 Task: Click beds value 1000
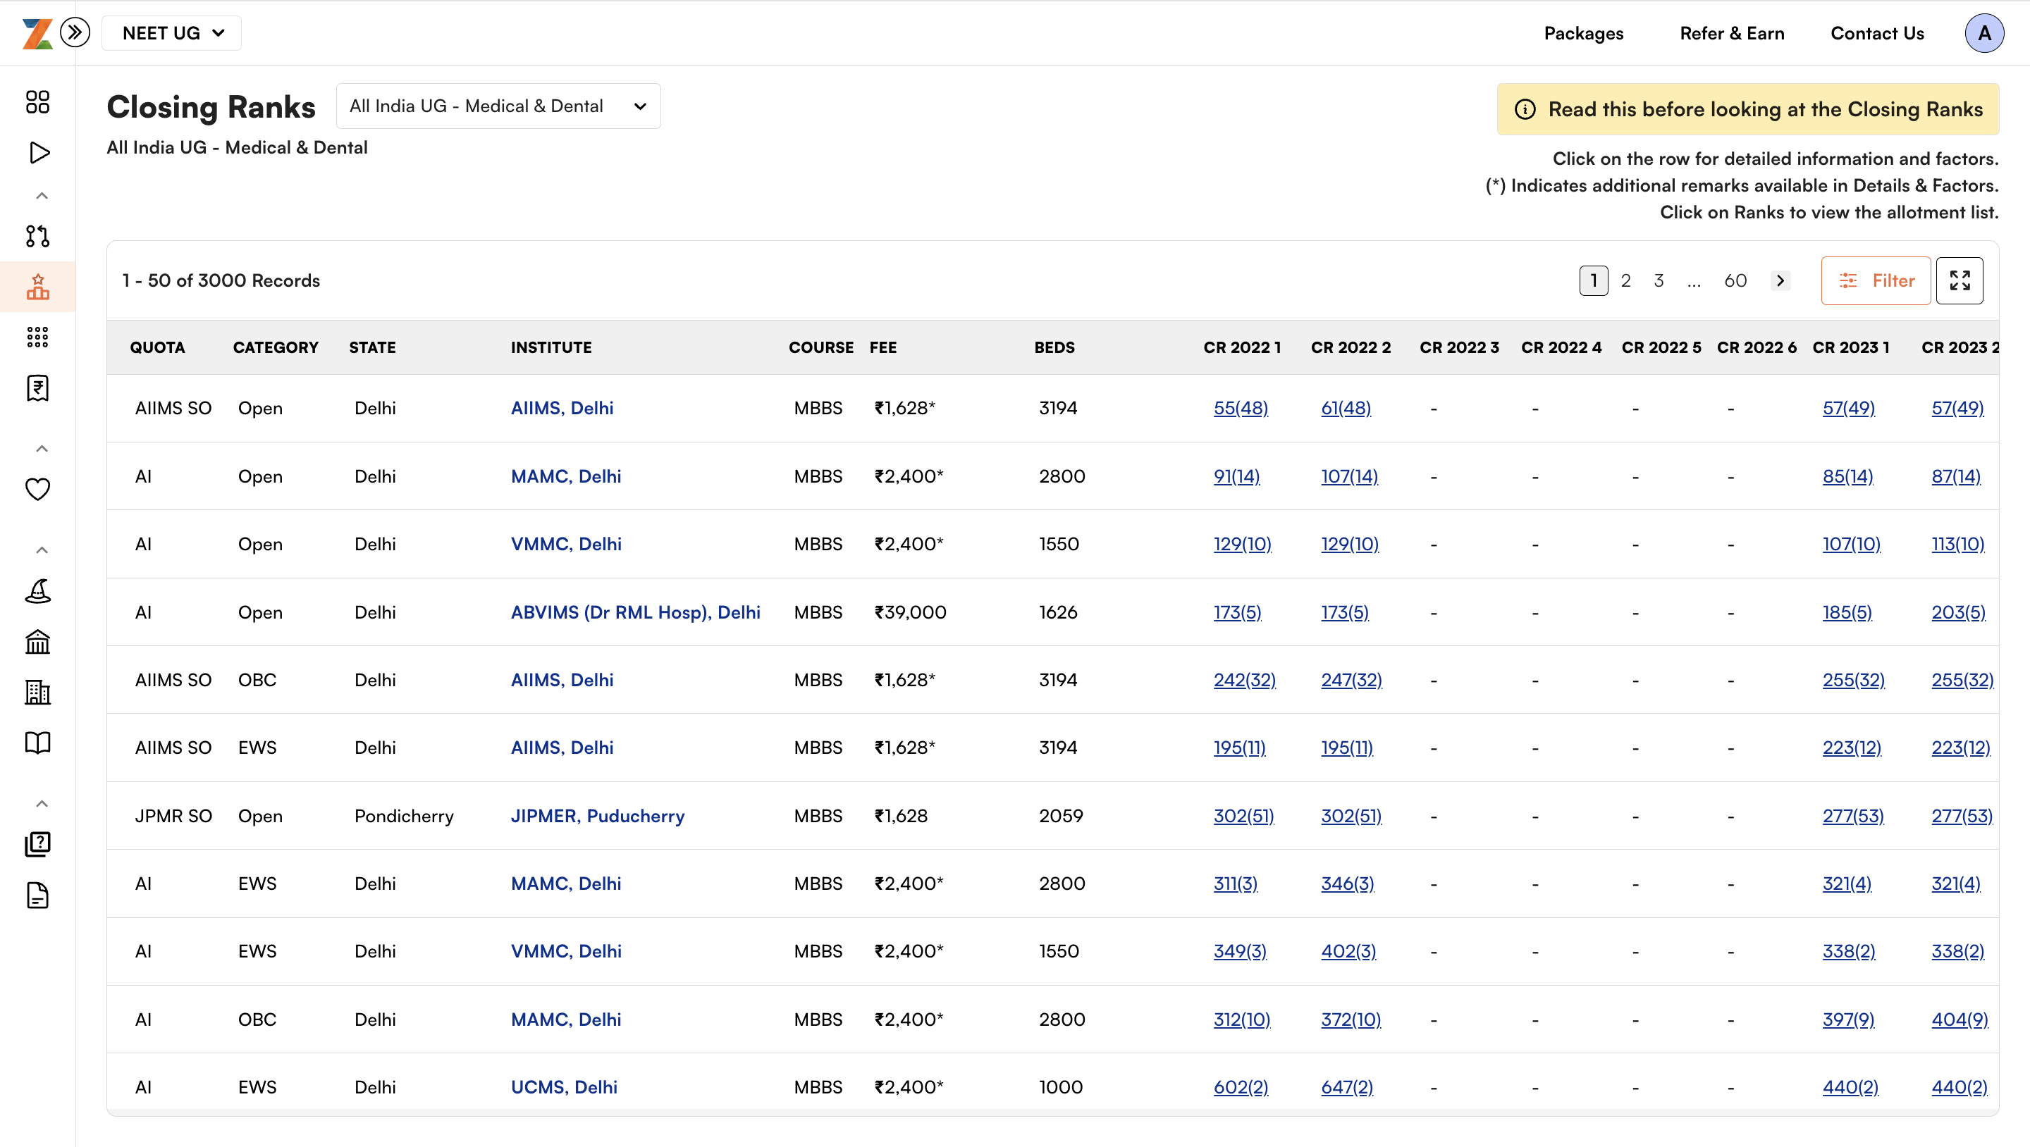[1061, 1087]
